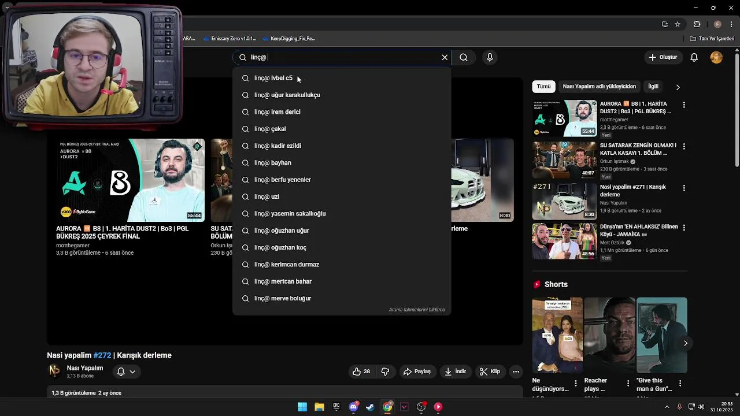This screenshot has width=740, height=416.
Task: Click the Paylaş share button
Action: pos(417,372)
